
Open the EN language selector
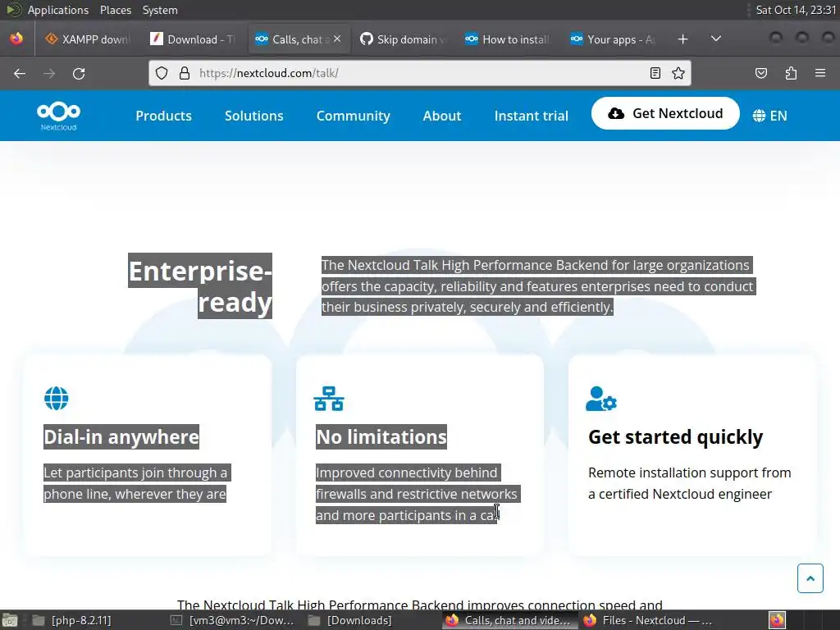(769, 116)
